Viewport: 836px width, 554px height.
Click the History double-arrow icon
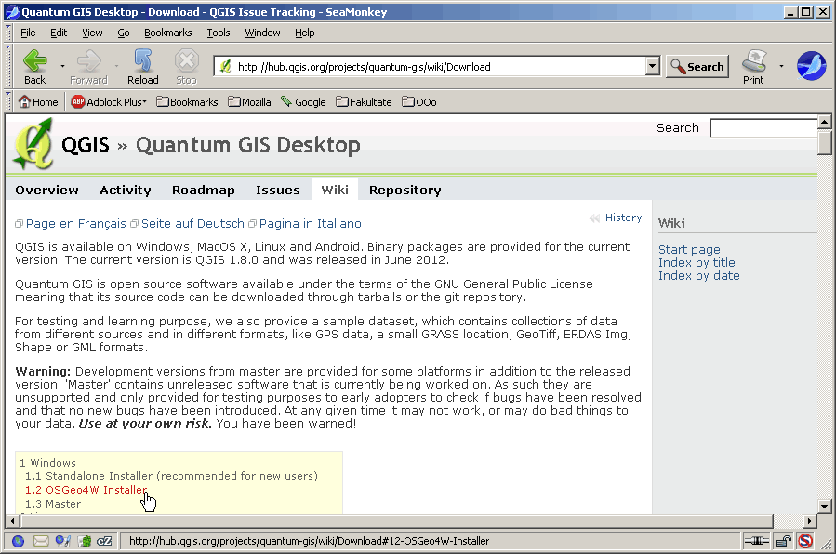pyautogui.click(x=594, y=218)
